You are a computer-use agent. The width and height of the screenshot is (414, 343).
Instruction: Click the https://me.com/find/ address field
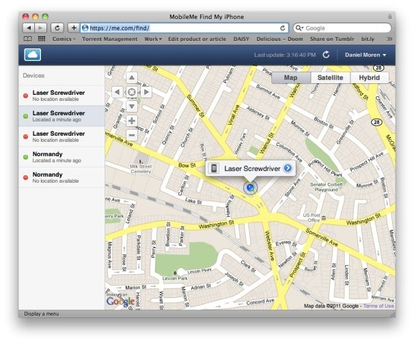[x=184, y=28]
